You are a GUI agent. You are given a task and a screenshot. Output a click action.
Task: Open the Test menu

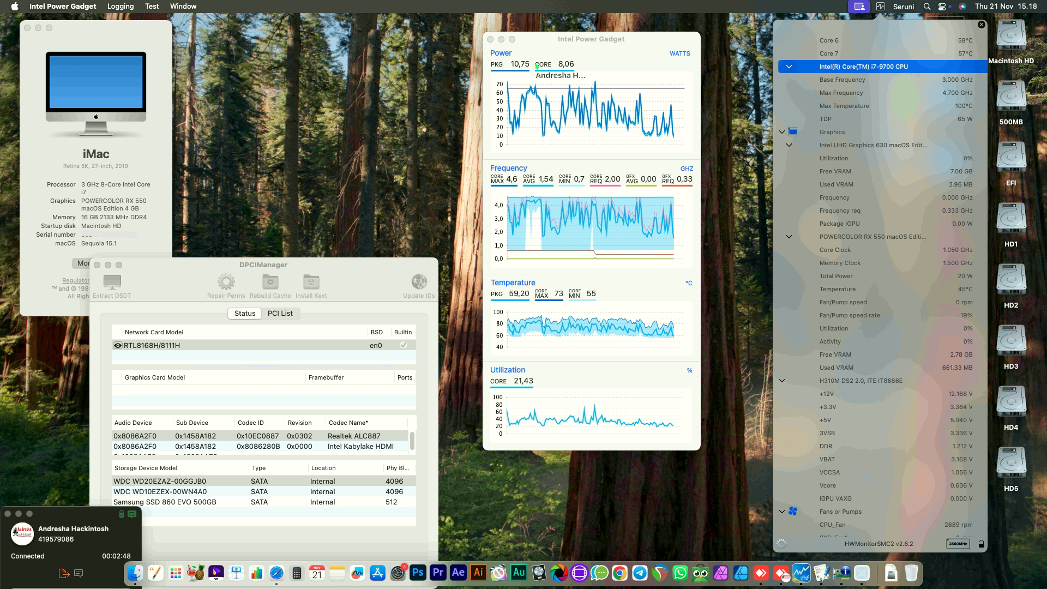point(152,7)
